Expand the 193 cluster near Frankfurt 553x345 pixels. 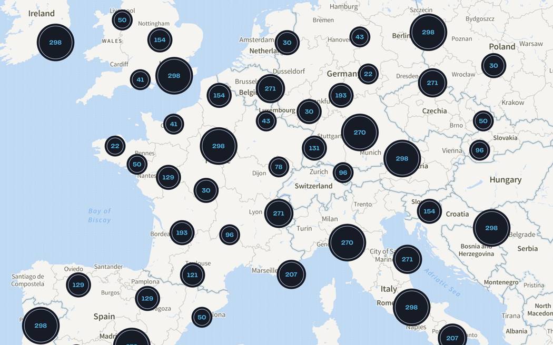341,96
